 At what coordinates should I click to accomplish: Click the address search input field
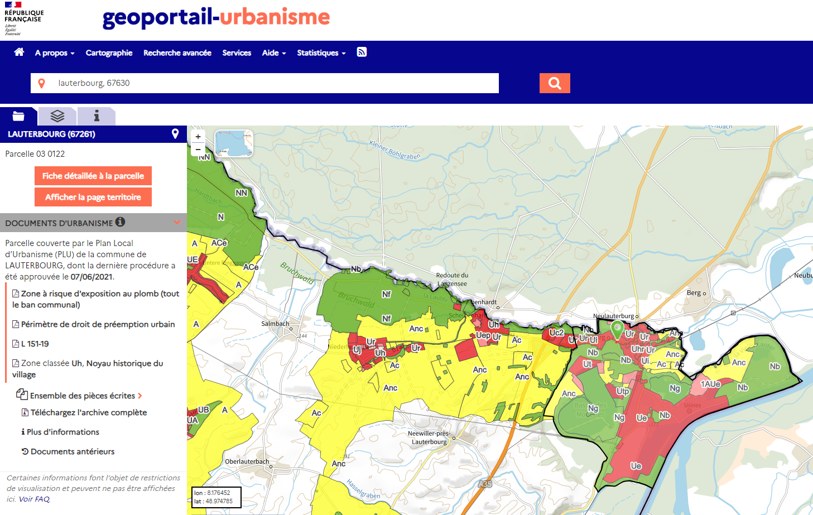273,83
